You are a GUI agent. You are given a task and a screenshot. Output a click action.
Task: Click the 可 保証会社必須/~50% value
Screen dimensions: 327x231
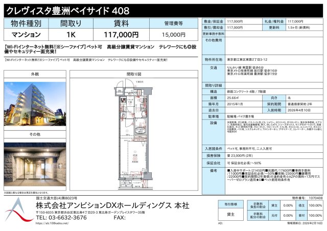pos(244,163)
